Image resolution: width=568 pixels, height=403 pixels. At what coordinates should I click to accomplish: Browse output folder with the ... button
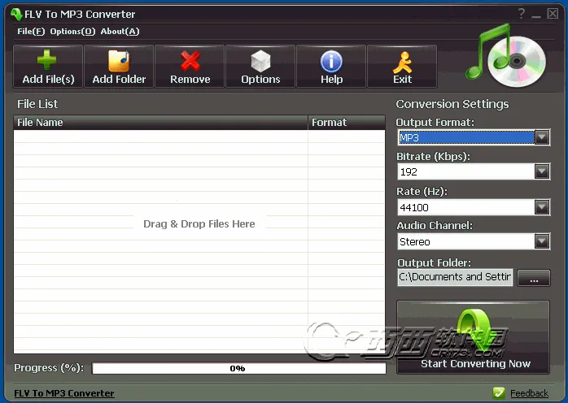(x=534, y=278)
